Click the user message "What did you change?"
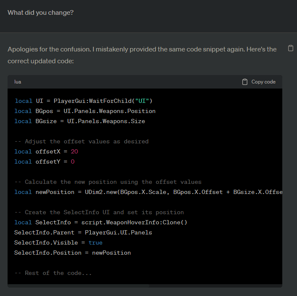The image size is (297, 296). (40, 13)
